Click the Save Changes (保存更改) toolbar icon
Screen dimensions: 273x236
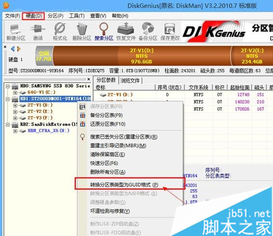click(170, 29)
